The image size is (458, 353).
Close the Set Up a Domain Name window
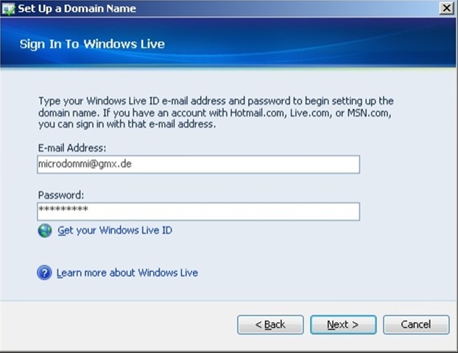(447, 8)
